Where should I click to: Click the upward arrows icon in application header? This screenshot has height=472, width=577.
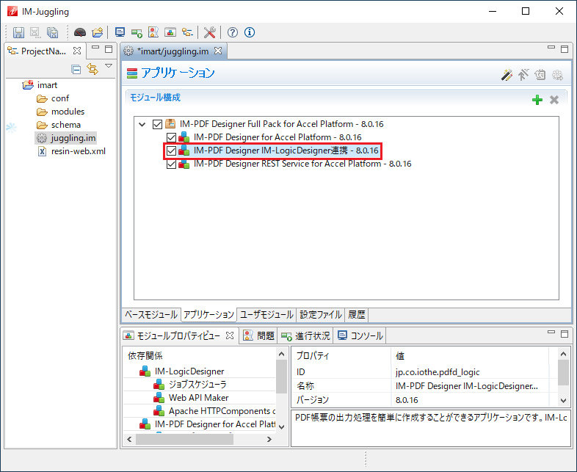(523, 75)
